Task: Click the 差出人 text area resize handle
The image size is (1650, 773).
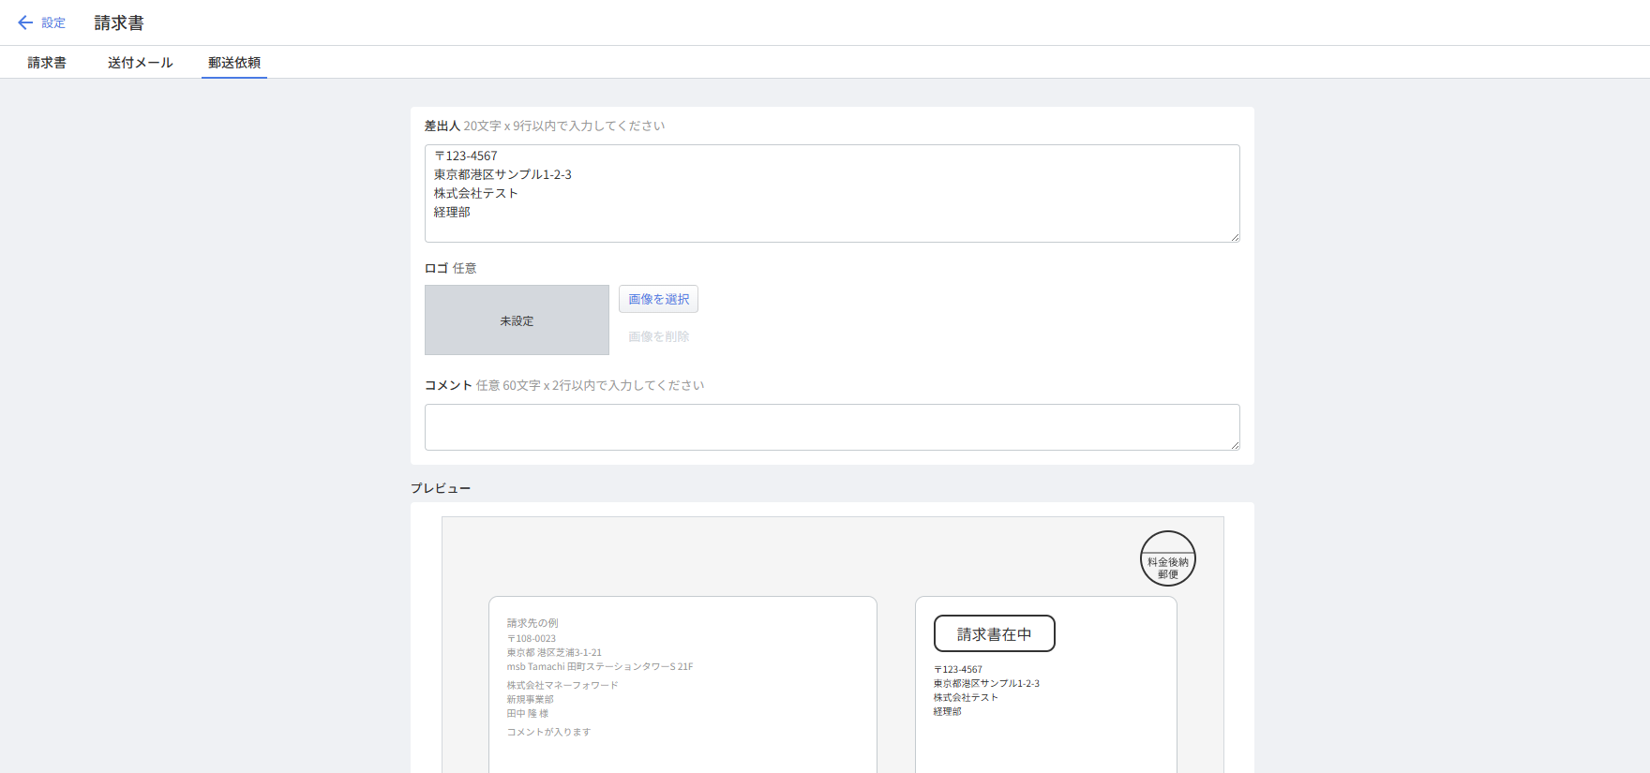Action: point(1235,237)
